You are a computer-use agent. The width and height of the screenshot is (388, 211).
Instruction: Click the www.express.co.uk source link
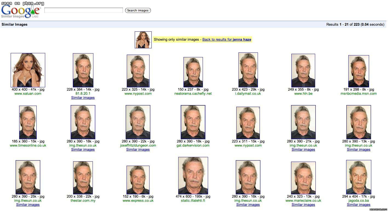tap(138, 201)
